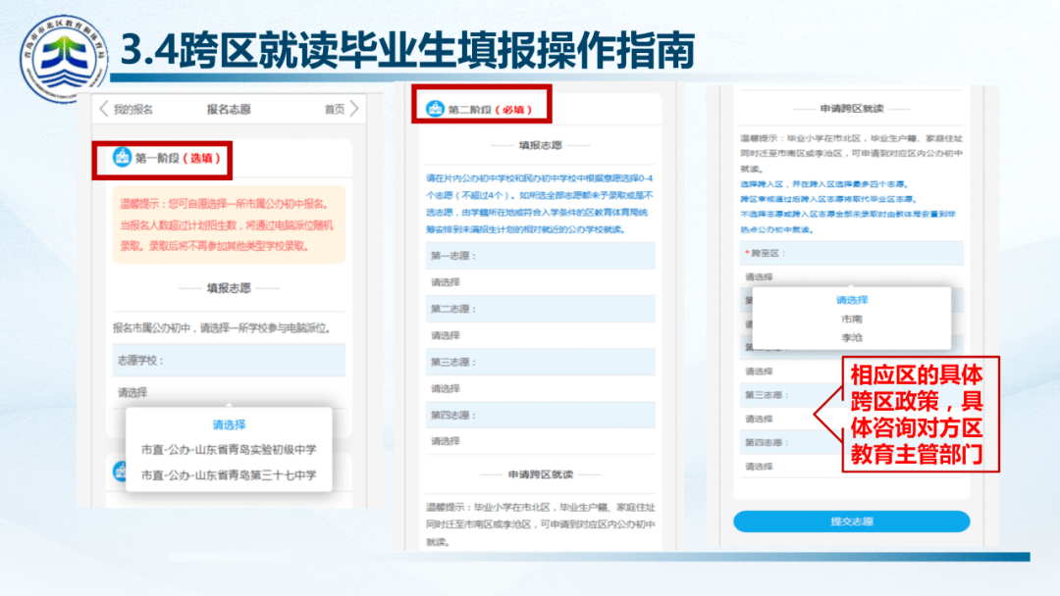
Task: Open the 志愿学校 请选择 dropdown
Action: (x=228, y=392)
